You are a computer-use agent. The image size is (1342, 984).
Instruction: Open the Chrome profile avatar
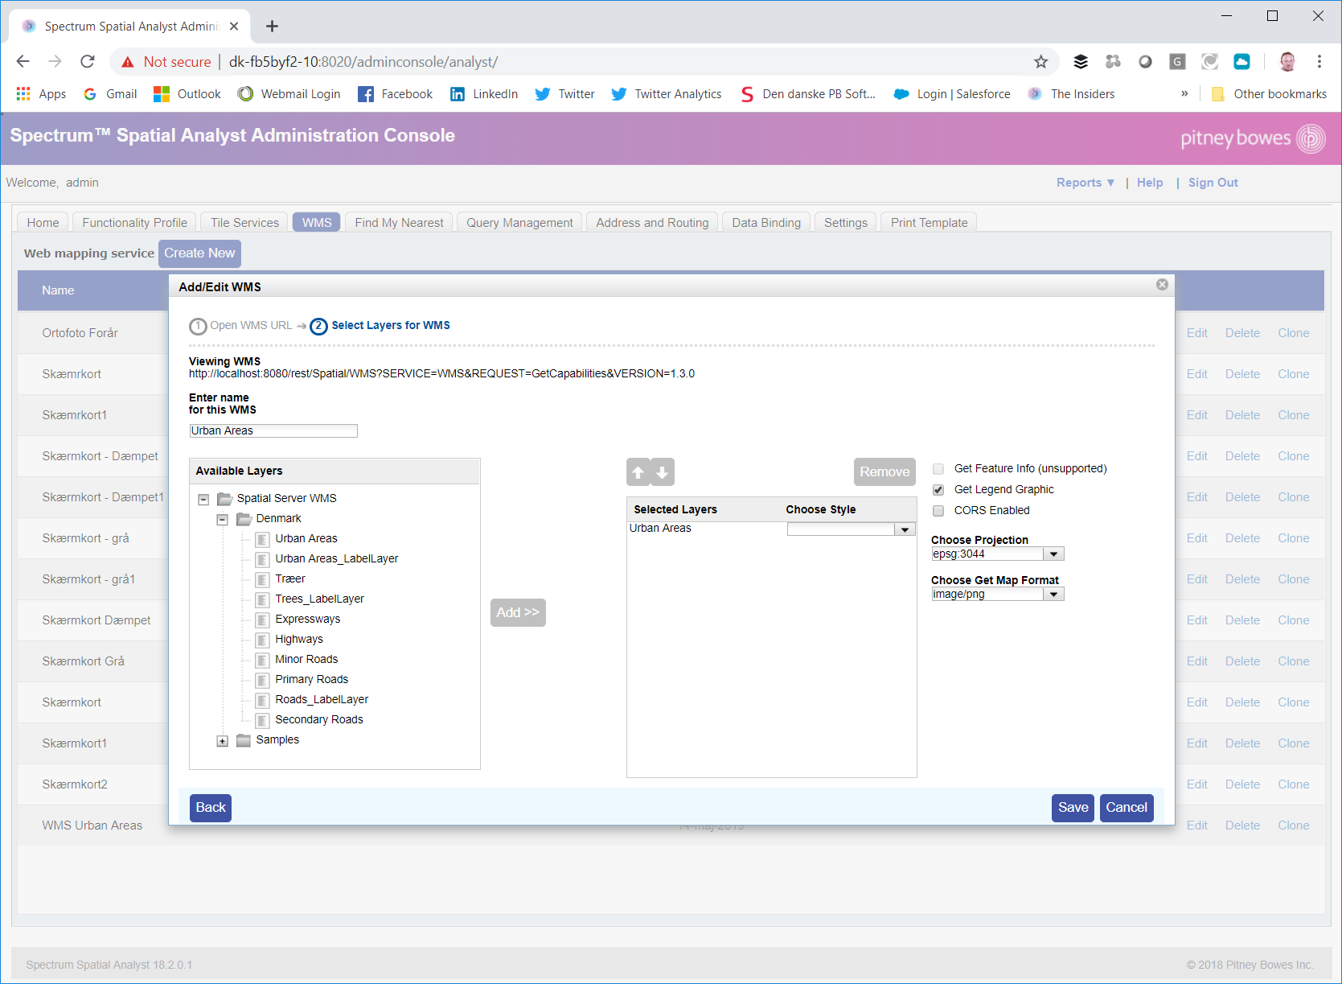tap(1287, 62)
